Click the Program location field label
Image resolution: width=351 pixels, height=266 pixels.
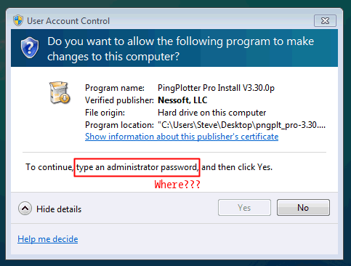pos(119,125)
